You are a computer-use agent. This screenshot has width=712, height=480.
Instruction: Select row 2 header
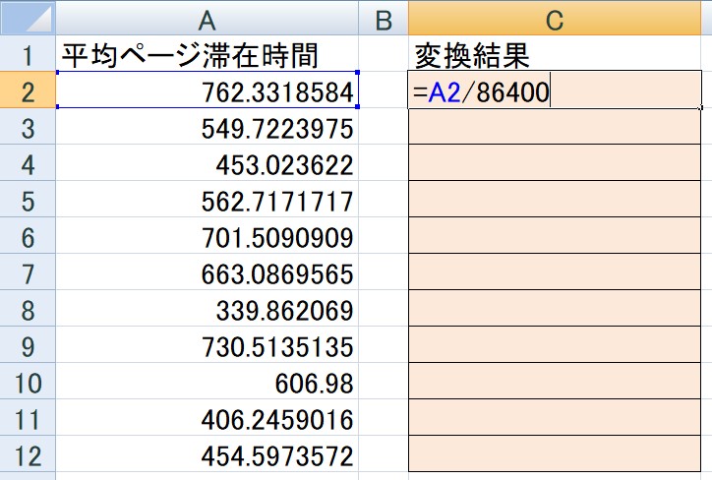27,92
